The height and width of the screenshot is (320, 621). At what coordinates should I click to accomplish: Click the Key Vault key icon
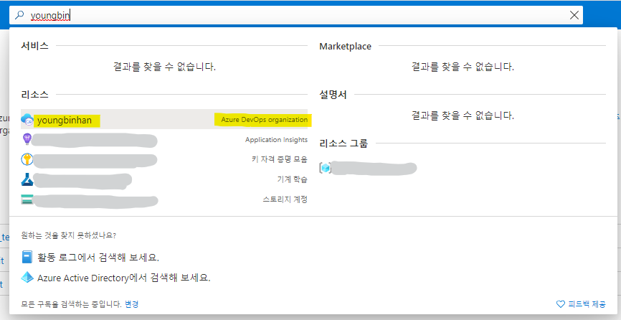27,159
